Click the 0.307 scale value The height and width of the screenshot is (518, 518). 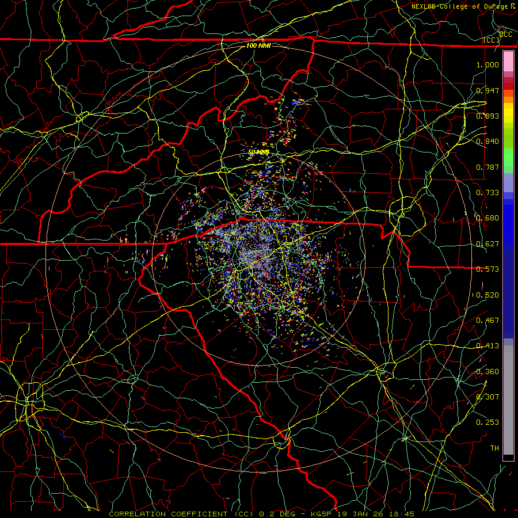coord(487,397)
